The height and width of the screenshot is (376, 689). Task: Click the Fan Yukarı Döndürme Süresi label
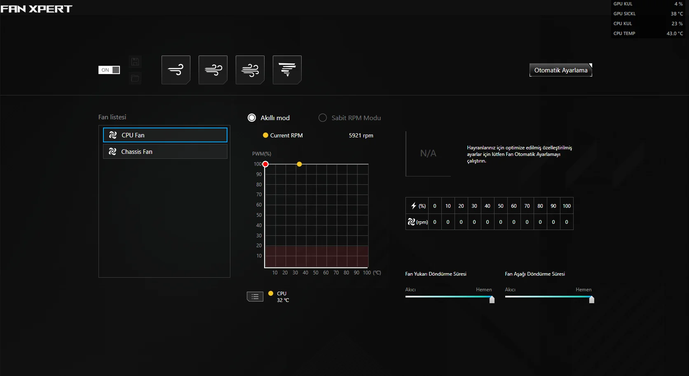pyautogui.click(x=436, y=274)
